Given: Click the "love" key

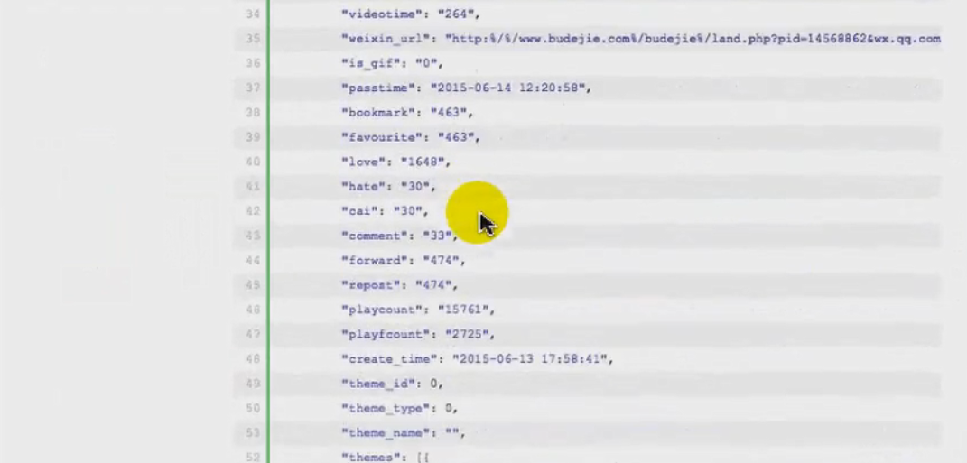Looking at the screenshot, I should click(x=363, y=162).
